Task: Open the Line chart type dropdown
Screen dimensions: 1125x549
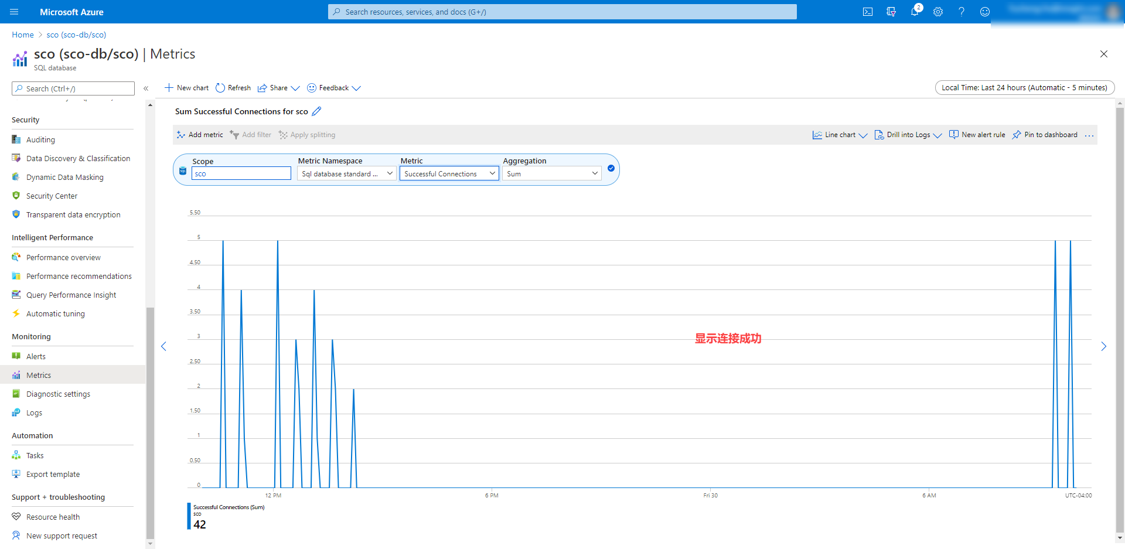Action: click(x=840, y=135)
